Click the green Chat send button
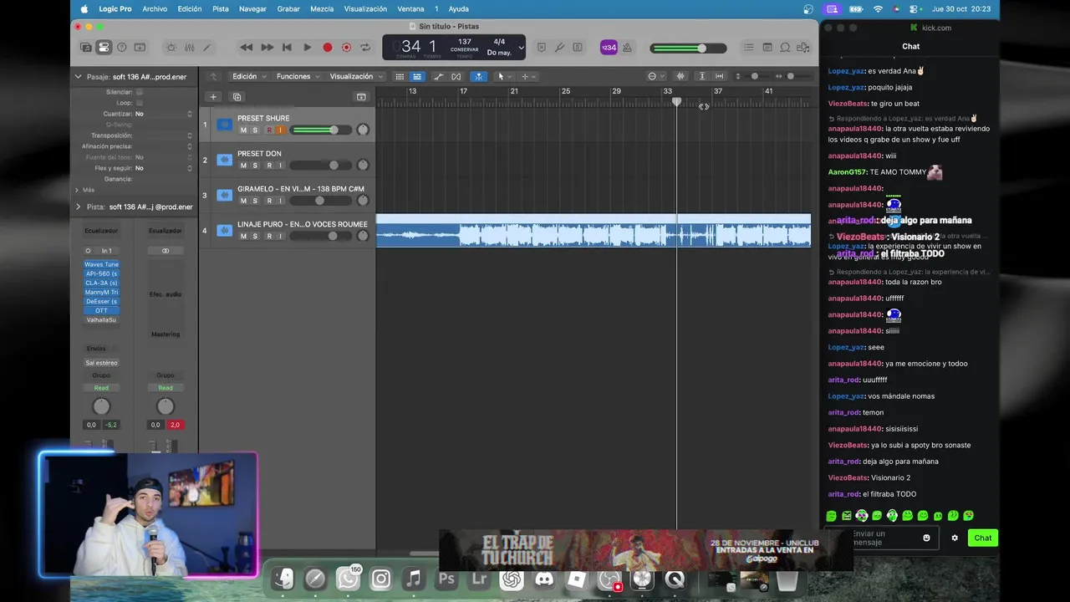The image size is (1070, 602). (983, 538)
